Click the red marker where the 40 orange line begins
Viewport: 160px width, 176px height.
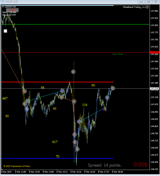coord(61,97)
